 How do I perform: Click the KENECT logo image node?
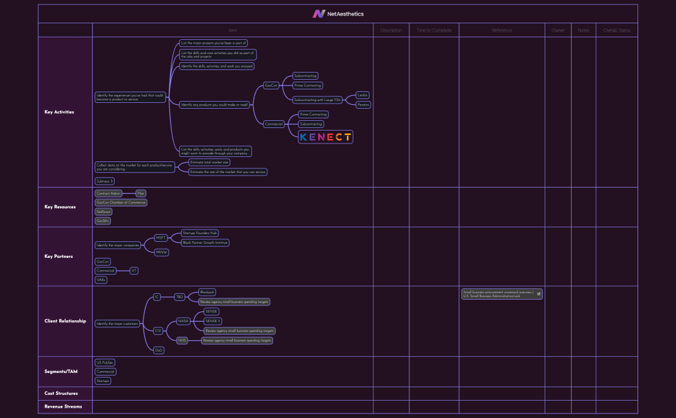pyautogui.click(x=326, y=137)
